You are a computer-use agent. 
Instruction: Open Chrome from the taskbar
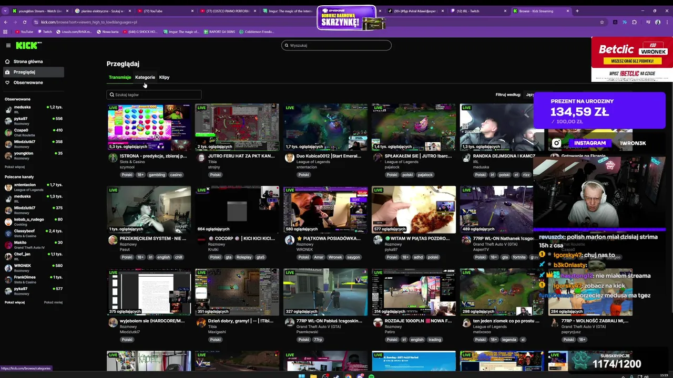348,376
